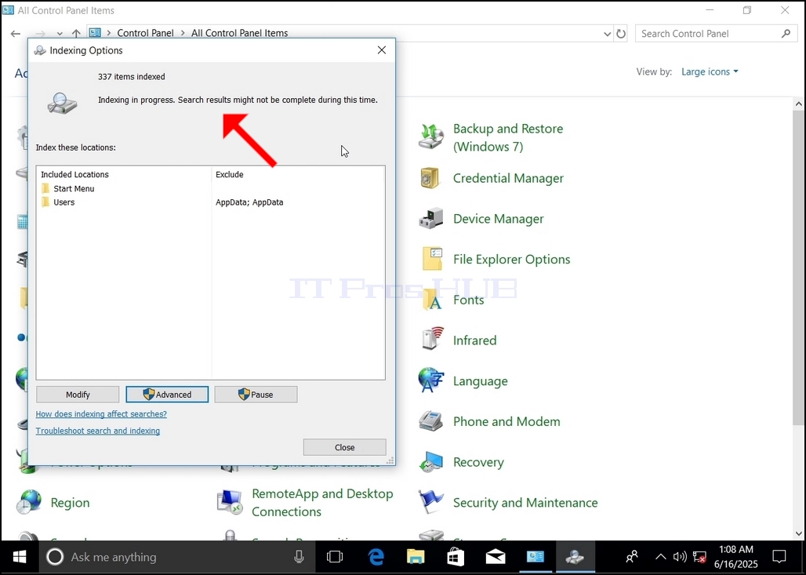The height and width of the screenshot is (575, 806).
Task: Click Control Panel breadcrumb in address bar
Action: pos(146,33)
